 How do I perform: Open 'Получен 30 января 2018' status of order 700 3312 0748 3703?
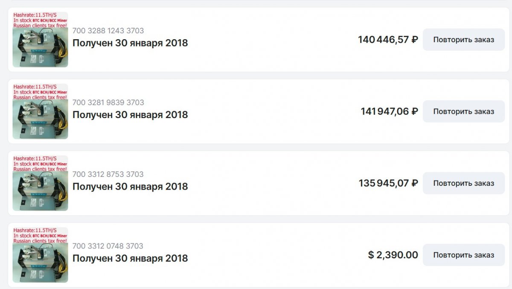point(130,258)
